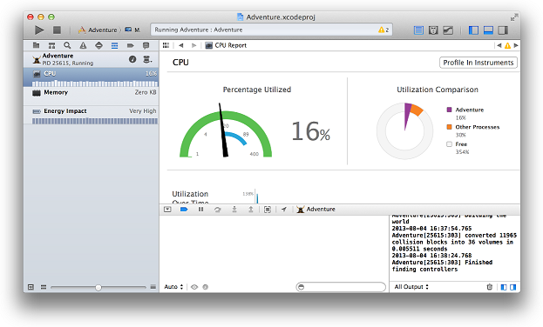
Task: Click the Step Into button
Action: coord(234,210)
